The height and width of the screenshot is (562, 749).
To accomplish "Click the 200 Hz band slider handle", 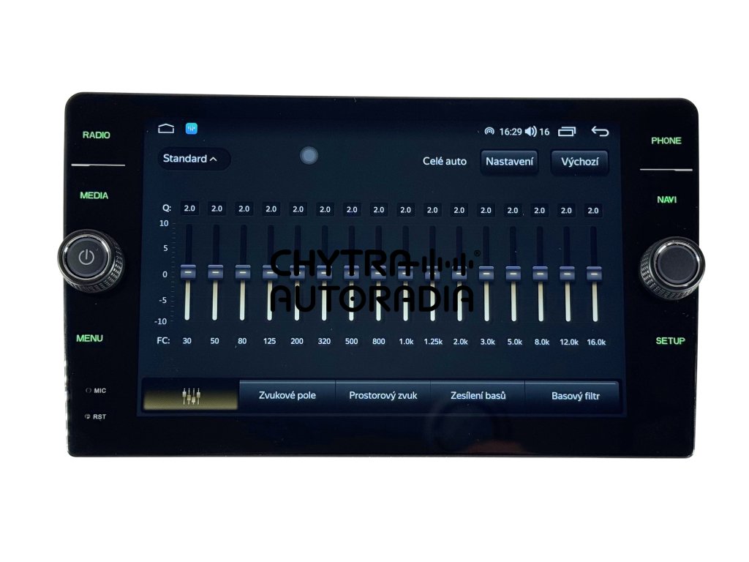I will [x=297, y=272].
